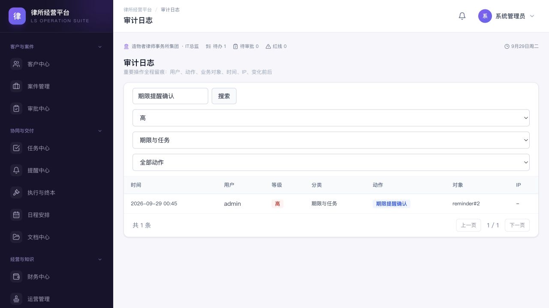
Task: Click the 2026-09-29 00:45 timestamp
Action: [x=154, y=204]
